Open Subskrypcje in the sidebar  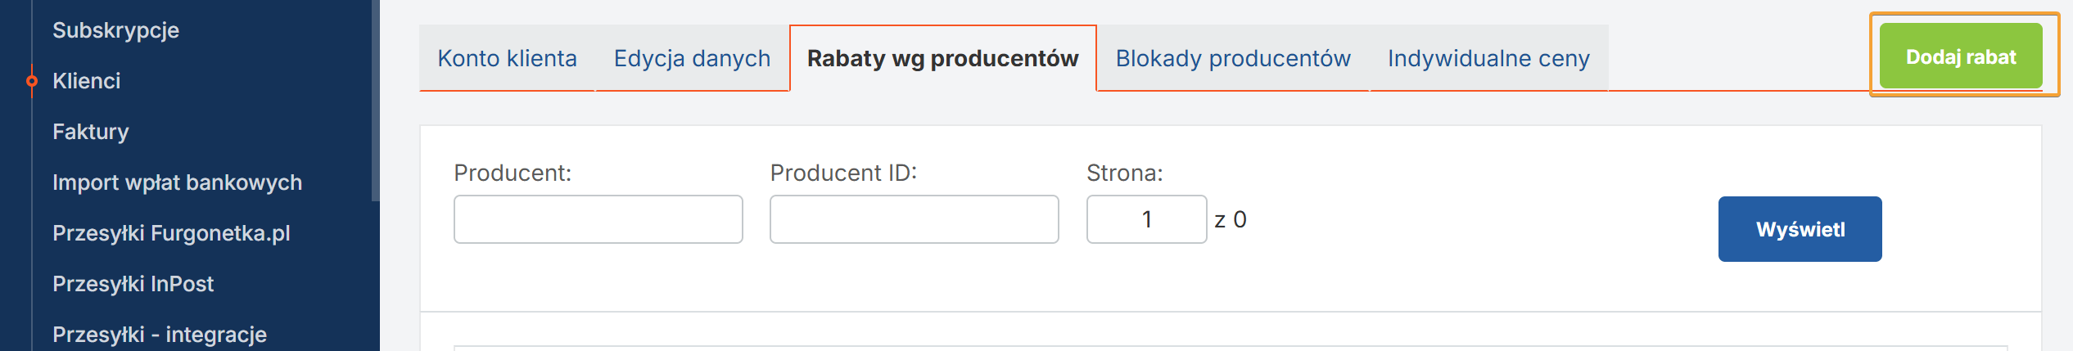tap(115, 30)
